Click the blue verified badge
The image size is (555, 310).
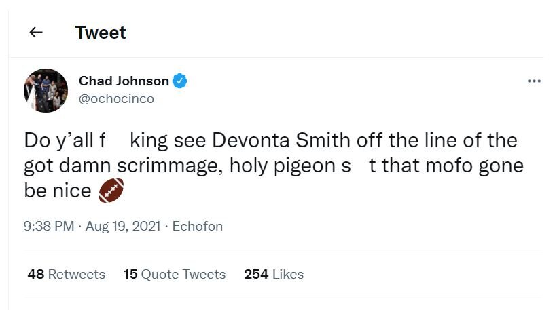pyautogui.click(x=179, y=81)
